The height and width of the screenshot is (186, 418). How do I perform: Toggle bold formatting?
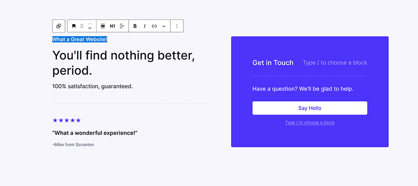point(135,26)
